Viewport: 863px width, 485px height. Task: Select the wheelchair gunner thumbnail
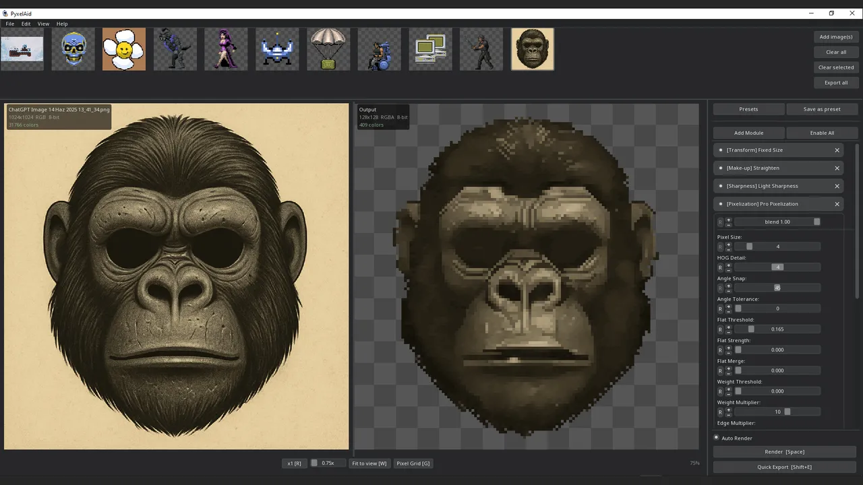pos(380,49)
